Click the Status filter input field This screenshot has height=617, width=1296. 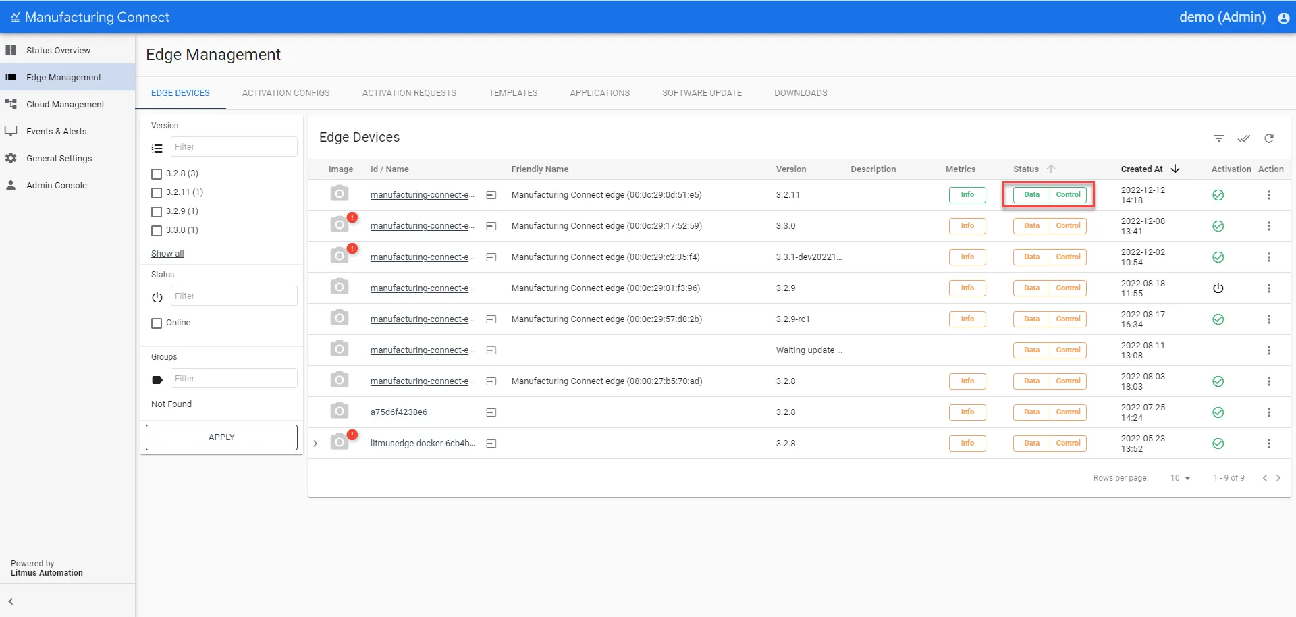(234, 296)
